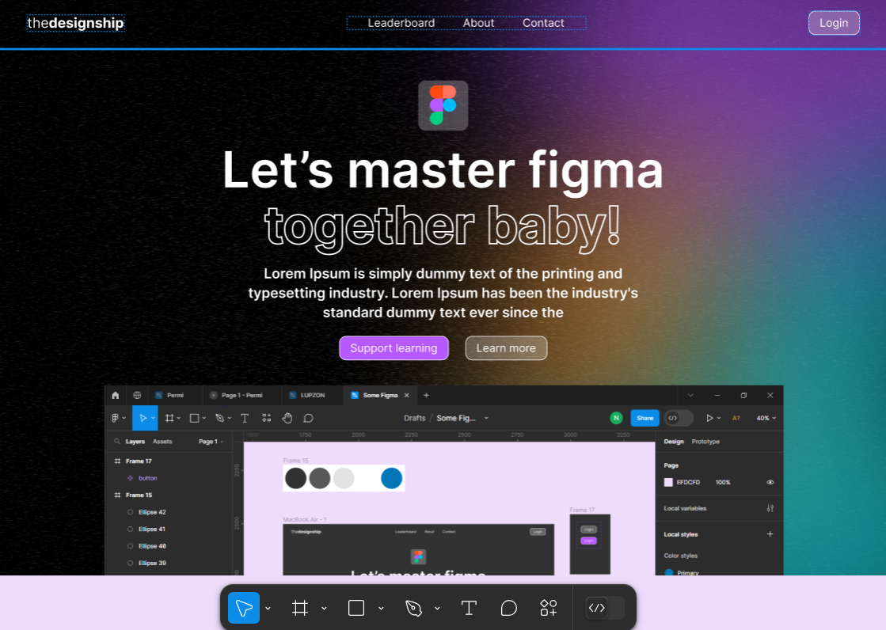Open the Leaderboard nav link
The width and height of the screenshot is (886, 630).
click(x=401, y=23)
